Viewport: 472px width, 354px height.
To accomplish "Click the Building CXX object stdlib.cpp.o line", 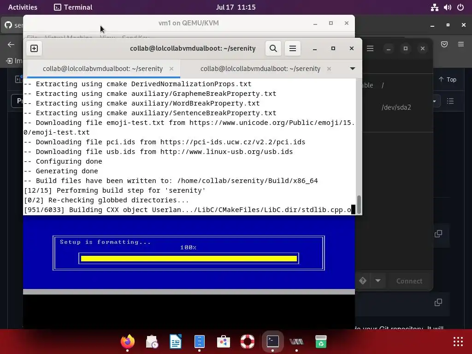I will (188, 210).
